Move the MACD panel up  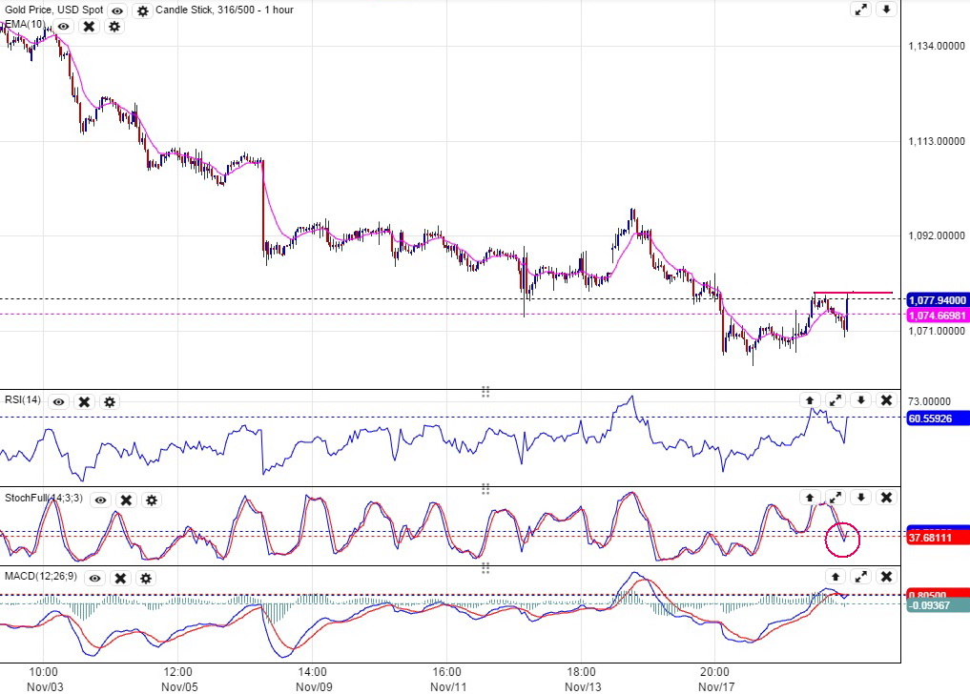[836, 577]
